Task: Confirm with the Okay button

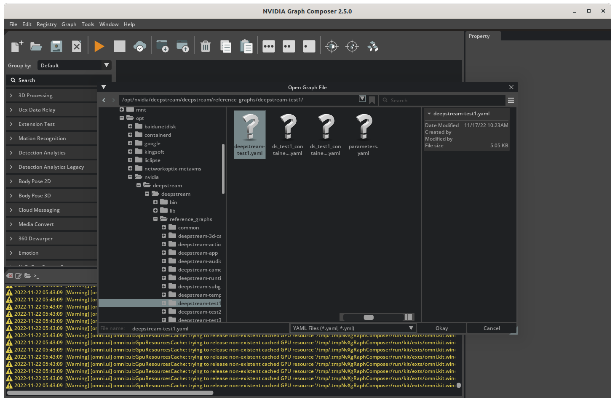Action: tap(441, 328)
